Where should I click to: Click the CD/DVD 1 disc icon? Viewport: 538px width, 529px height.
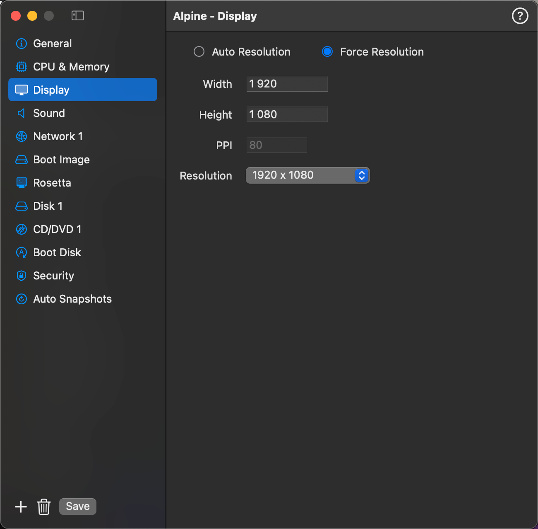[x=22, y=229]
